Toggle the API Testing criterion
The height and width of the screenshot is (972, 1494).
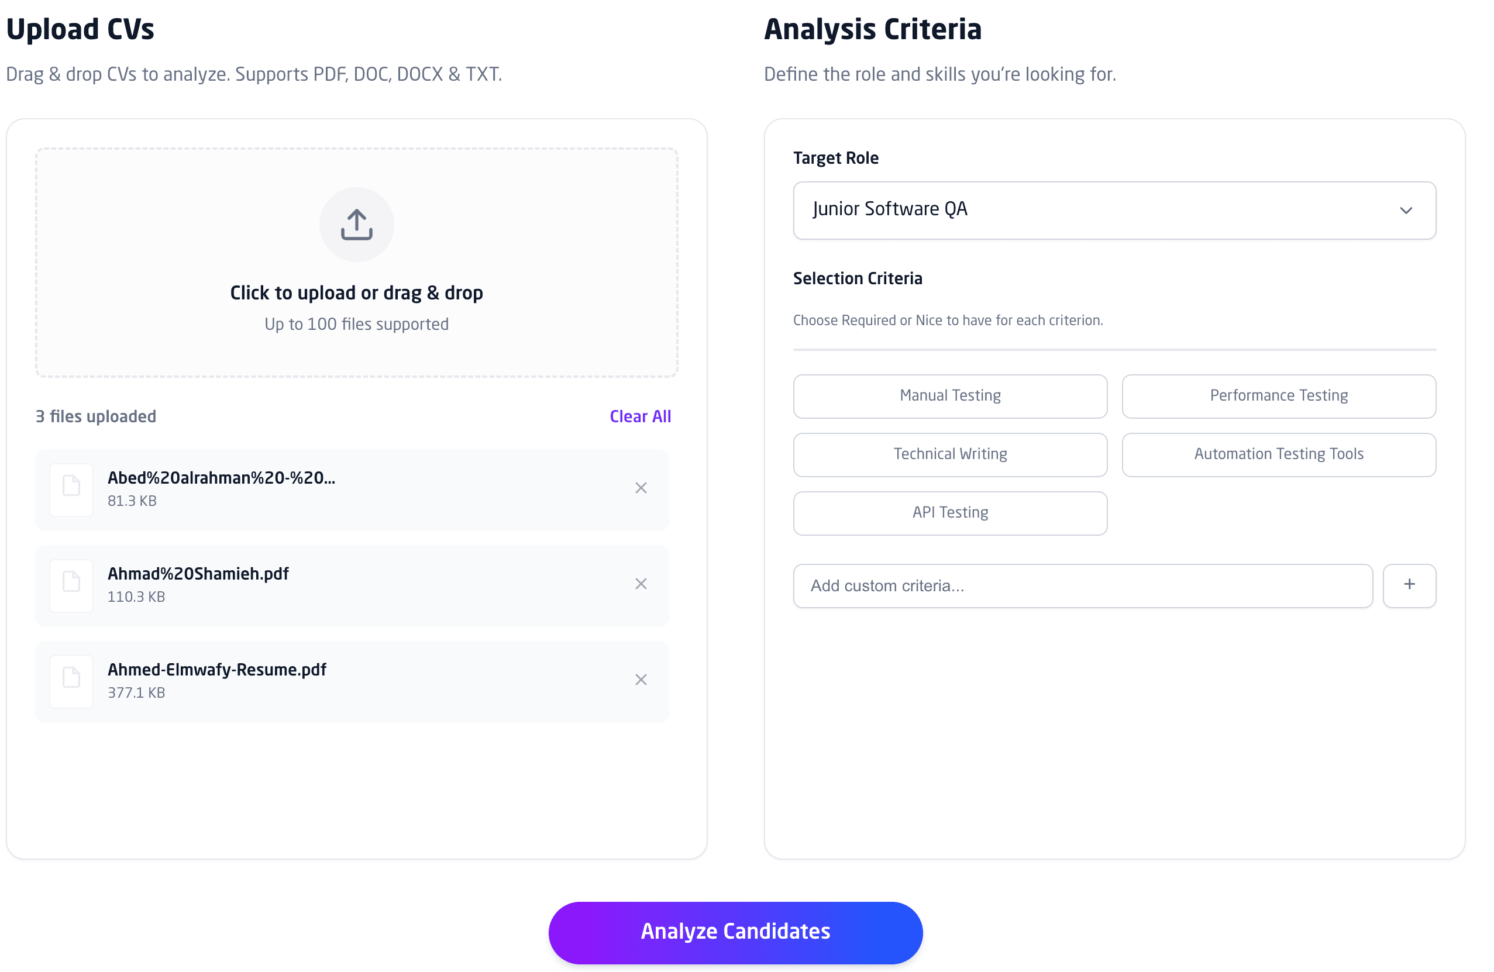950,513
